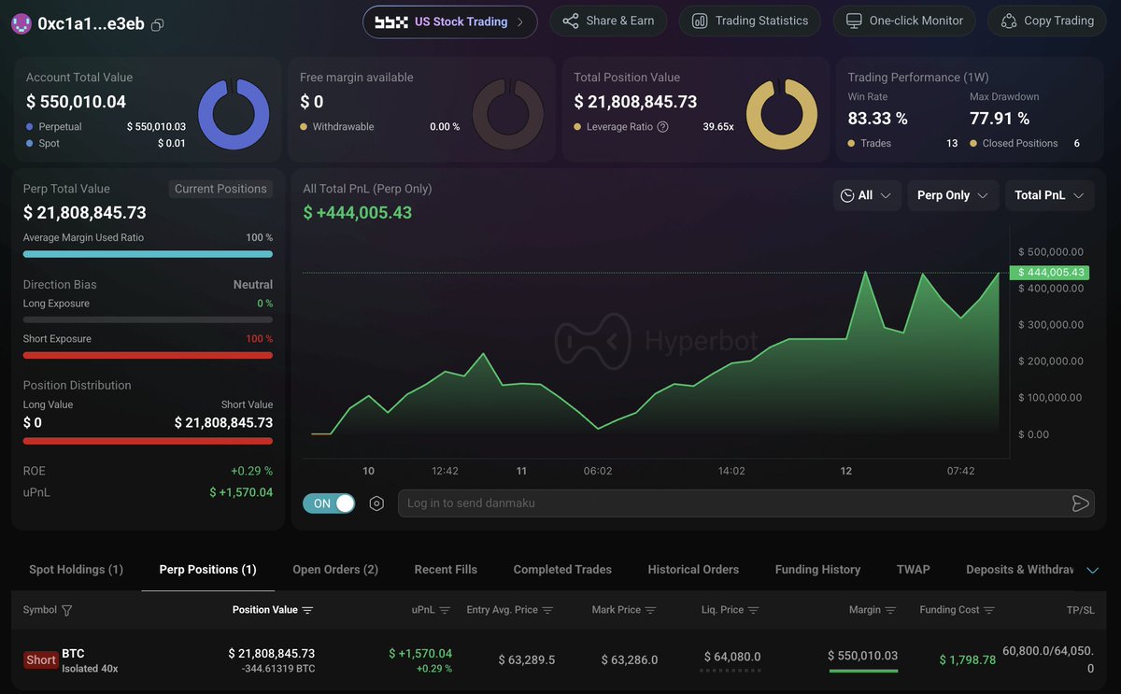The width and height of the screenshot is (1121, 694).
Task: Open Trading Statistics
Action: [x=750, y=21]
